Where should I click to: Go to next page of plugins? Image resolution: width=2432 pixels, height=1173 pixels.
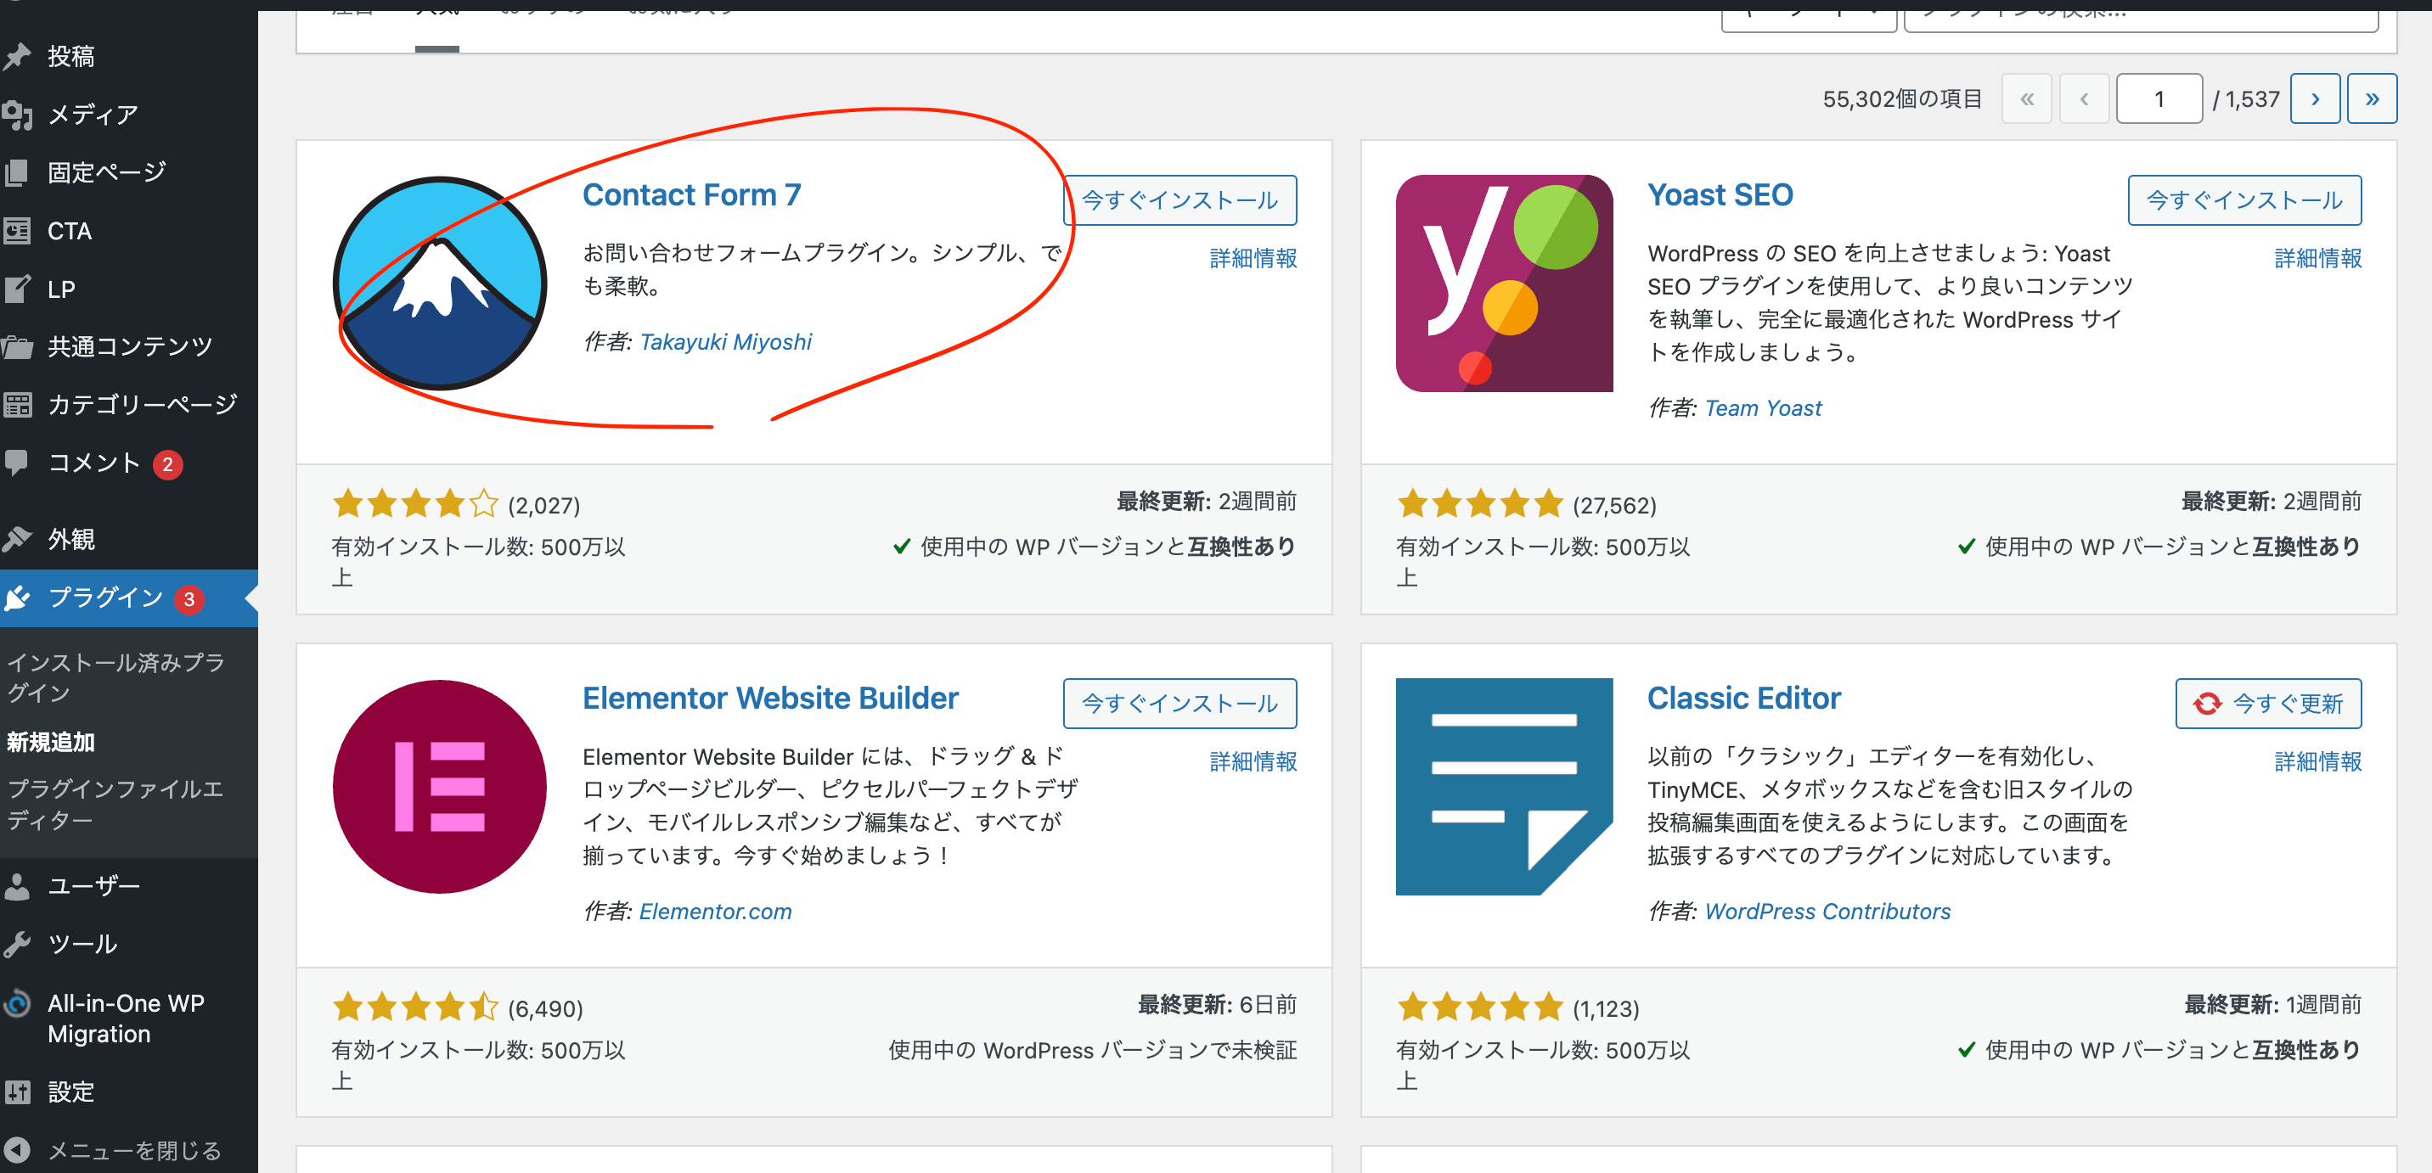pos(2314,98)
